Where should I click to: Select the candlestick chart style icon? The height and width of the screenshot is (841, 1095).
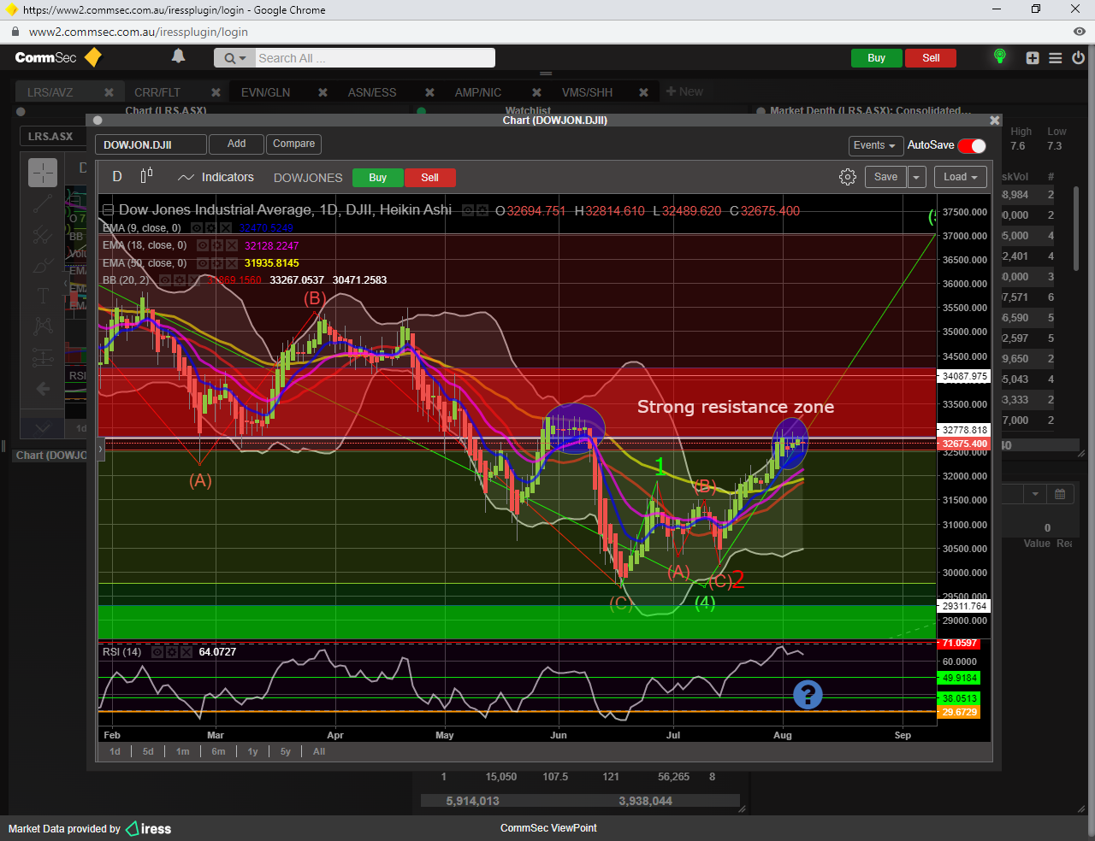click(x=146, y=176)
